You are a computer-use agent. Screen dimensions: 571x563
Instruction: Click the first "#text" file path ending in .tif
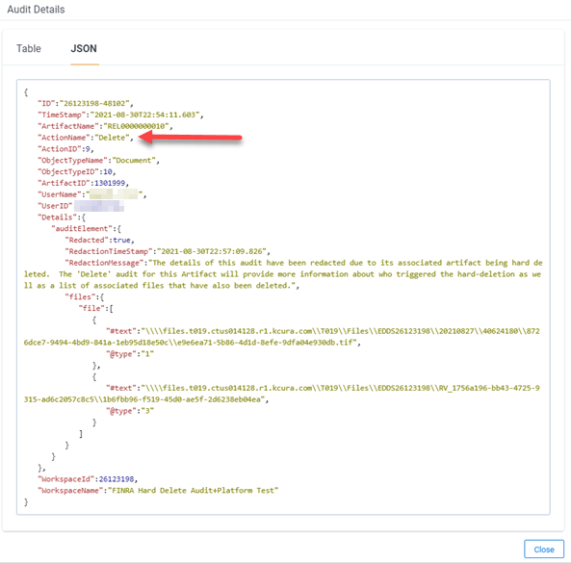point(282,337)
